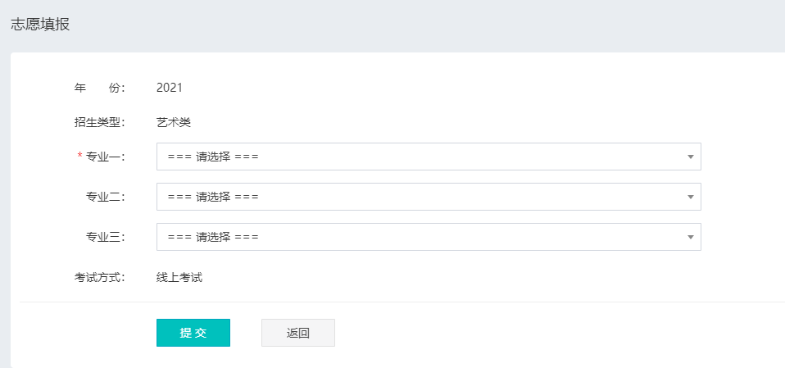Expand 专业二 select box showing 请选择

(213, 197)
